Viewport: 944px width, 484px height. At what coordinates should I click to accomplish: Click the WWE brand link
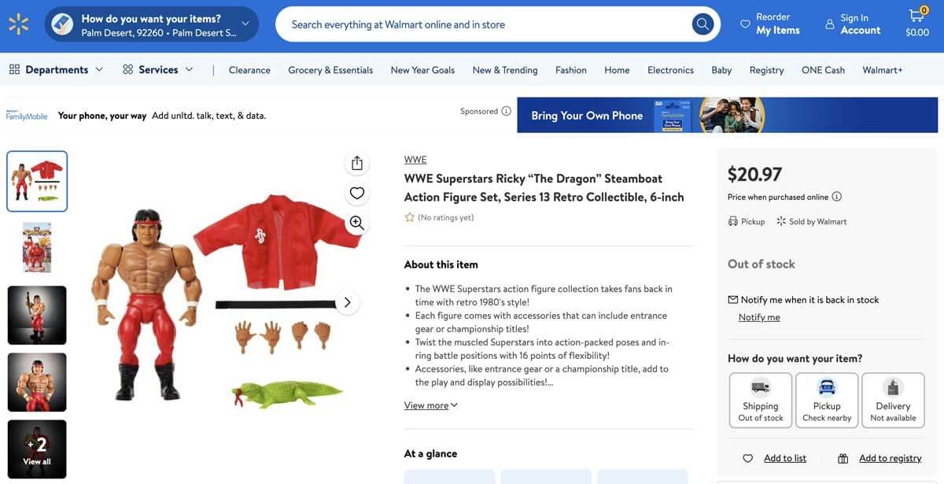[x=415, y=160]
